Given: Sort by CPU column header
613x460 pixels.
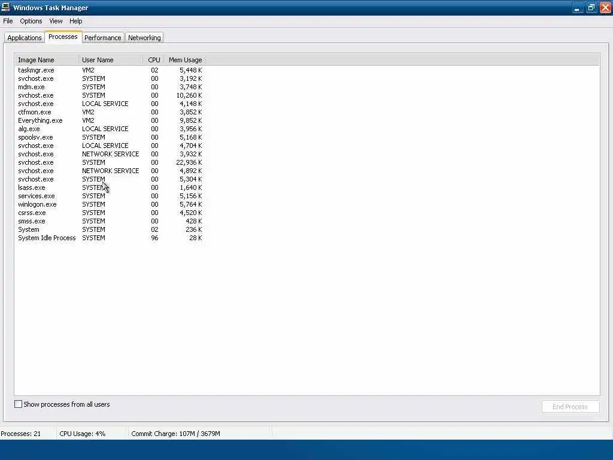Looking at the screenshot, I should click(x=154, y=60).
